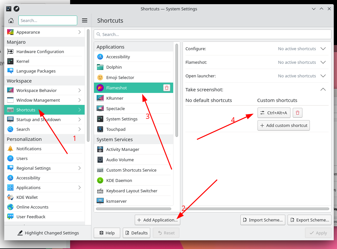The height and width of the screenshot is (249, 337).
Task: Click the Kernel icon
Action: [x=10, y=61]
